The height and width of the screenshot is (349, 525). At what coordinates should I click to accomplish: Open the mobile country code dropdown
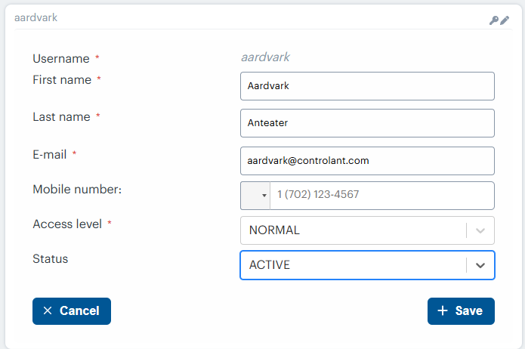[255, 195]
